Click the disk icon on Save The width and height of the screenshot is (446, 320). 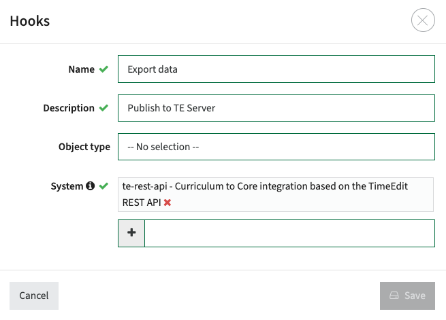pyautogui.click(x=394, y=296)
